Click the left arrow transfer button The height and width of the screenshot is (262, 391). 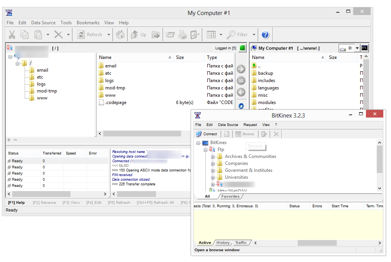tap(241, 92)
